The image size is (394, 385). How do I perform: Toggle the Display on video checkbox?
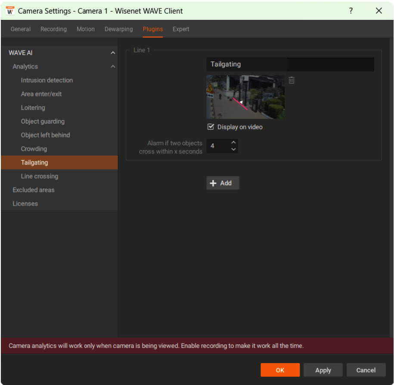point(211,127)
